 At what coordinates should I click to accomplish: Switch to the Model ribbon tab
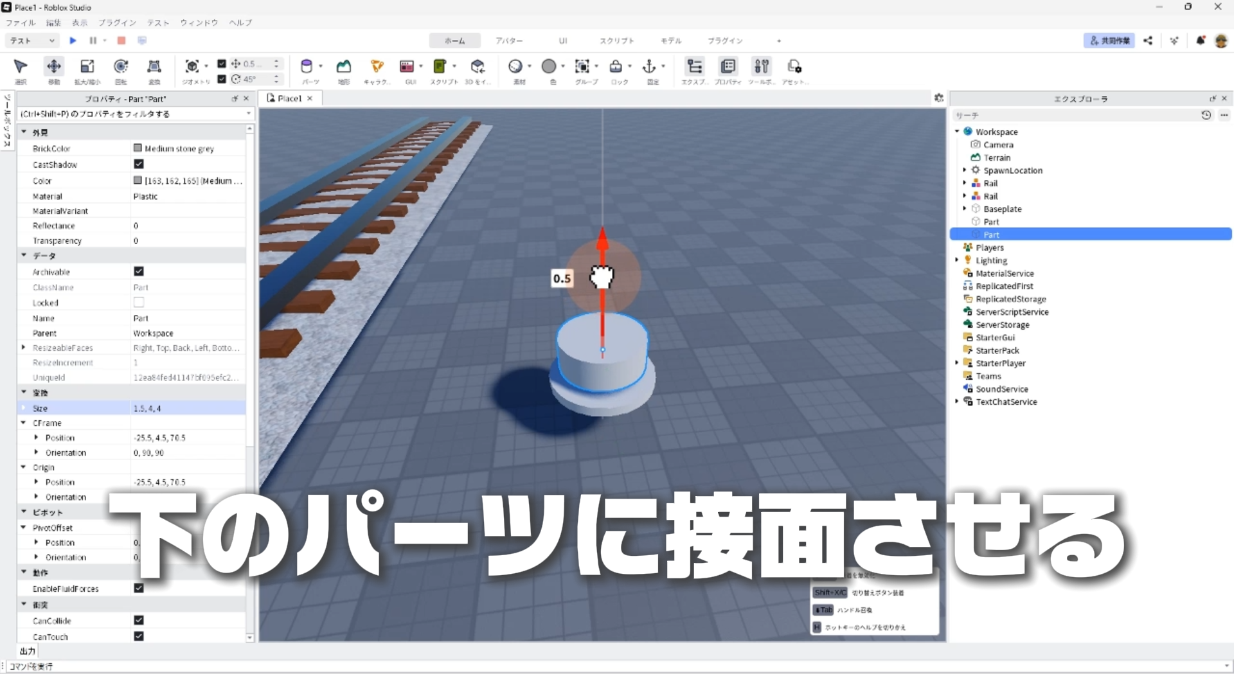670,40
